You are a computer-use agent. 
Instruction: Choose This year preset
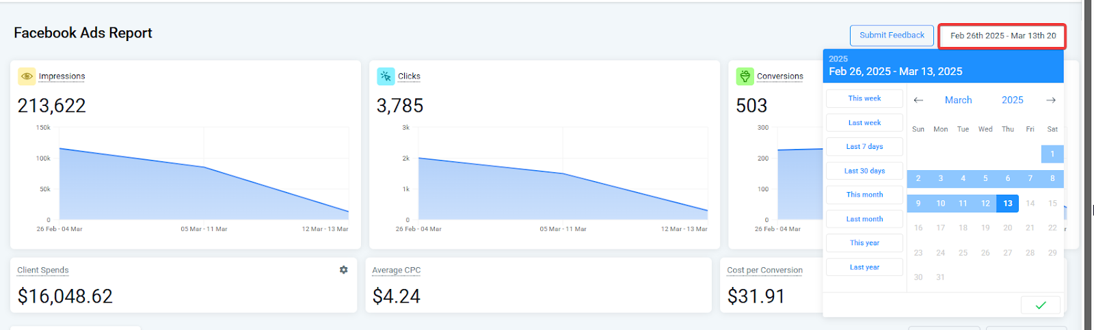[864, 243]
